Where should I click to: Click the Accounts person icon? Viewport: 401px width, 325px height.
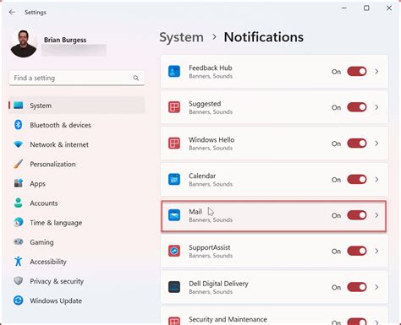coord(19,203)
